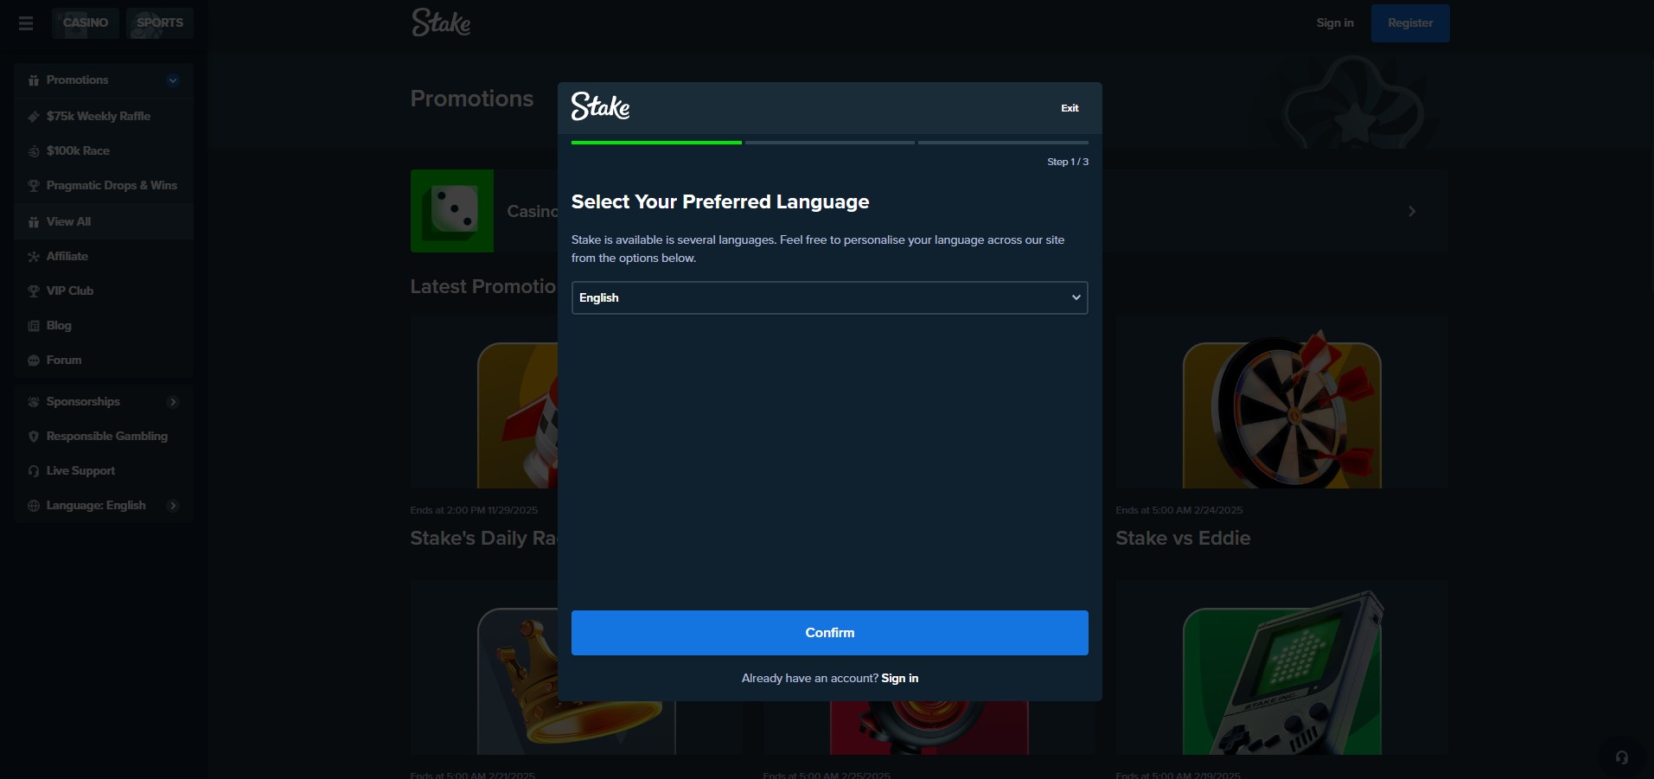
Task: Open the hamburger menu icon
Action: coord(26,23)
